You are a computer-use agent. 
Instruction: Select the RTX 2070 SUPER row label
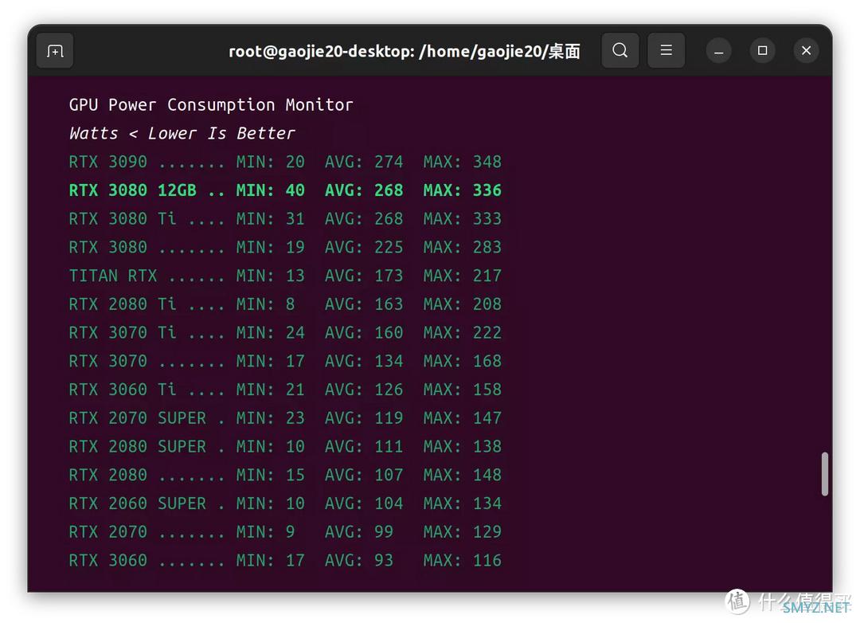[138, 418]
